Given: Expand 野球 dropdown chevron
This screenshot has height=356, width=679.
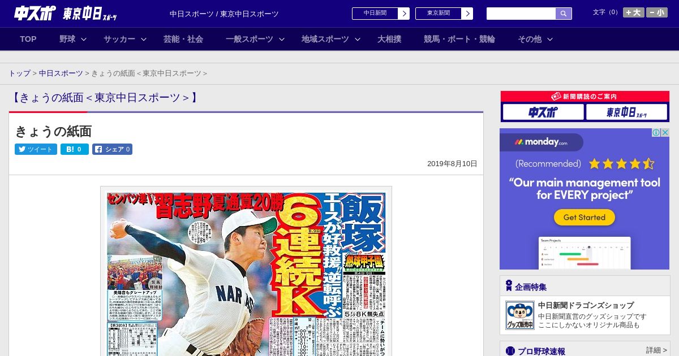Looking at the screenshot, I should coord(84,39).
